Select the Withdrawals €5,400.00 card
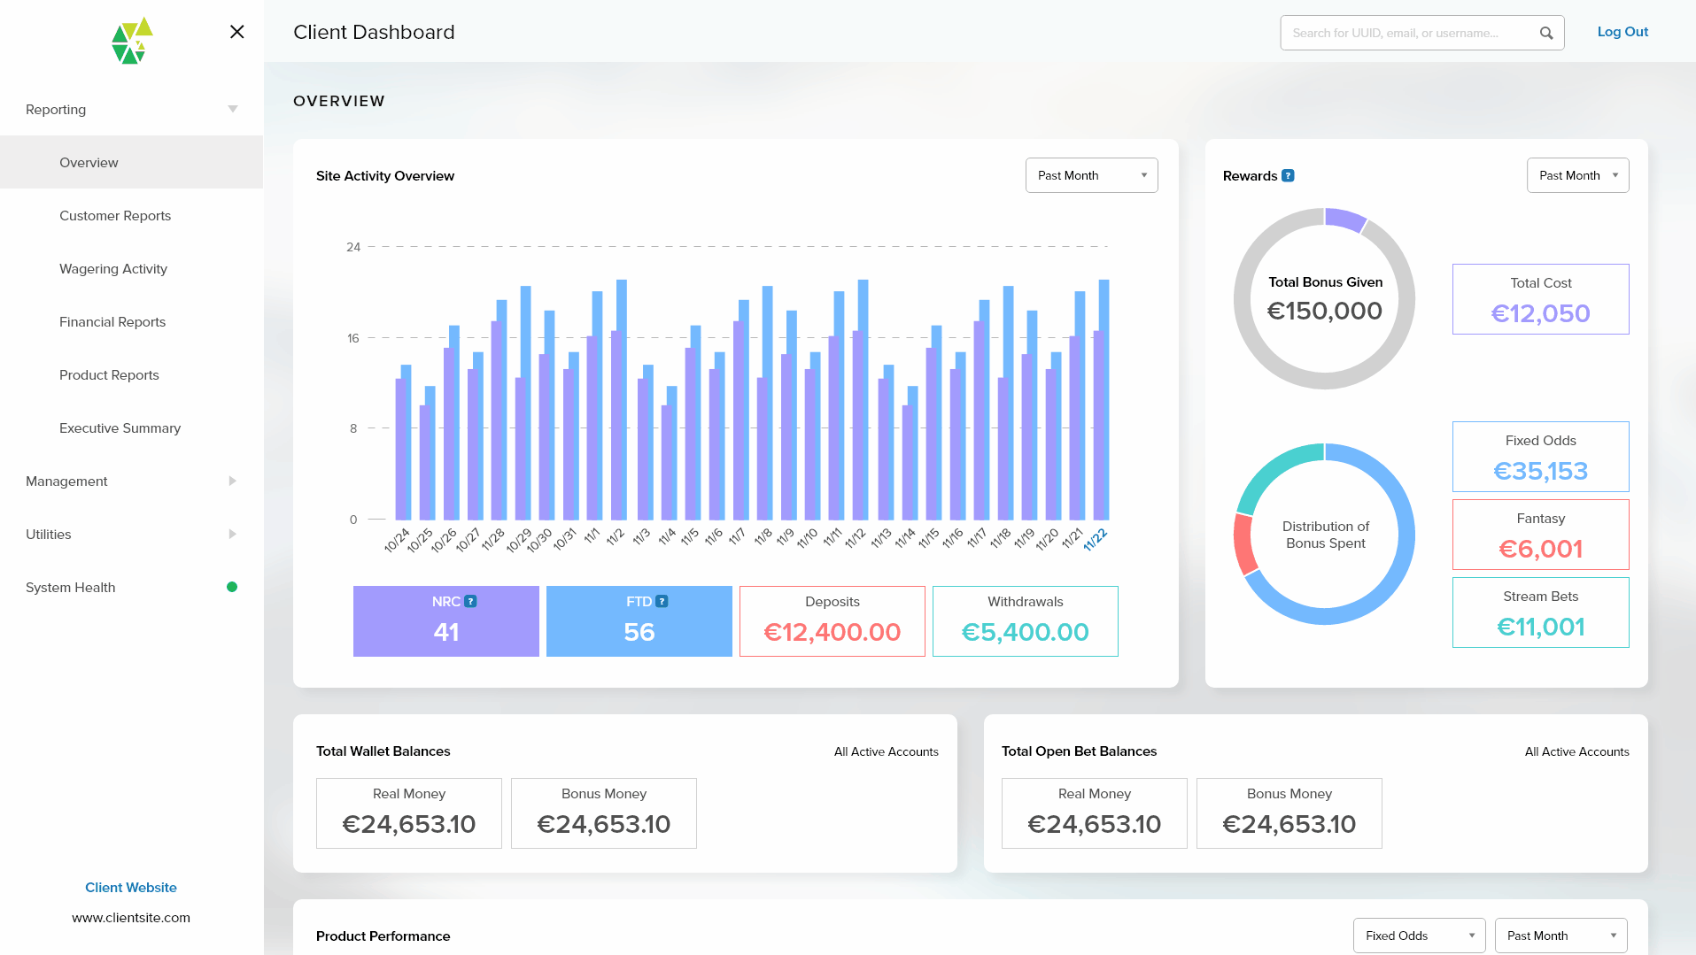1696x955 pixels. click(x=1026, y=621)
